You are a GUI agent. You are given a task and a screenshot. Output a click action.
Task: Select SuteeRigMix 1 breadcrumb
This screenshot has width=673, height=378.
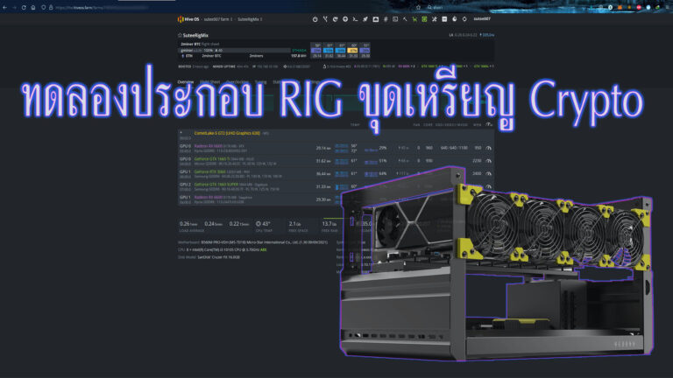249,18
